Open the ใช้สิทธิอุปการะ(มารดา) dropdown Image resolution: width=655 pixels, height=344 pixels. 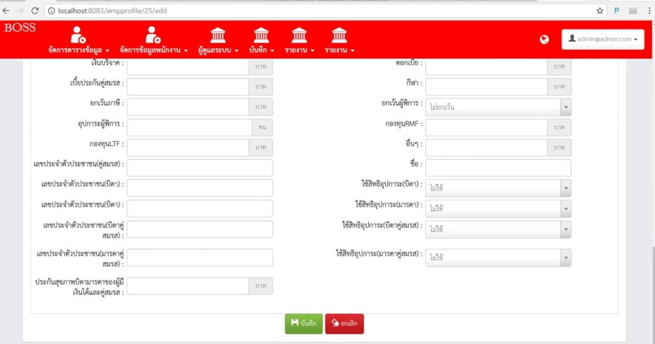click(x=498, y=209)
